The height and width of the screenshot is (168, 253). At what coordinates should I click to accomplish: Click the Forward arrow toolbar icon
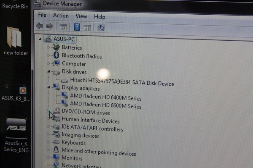coord(49,26)
